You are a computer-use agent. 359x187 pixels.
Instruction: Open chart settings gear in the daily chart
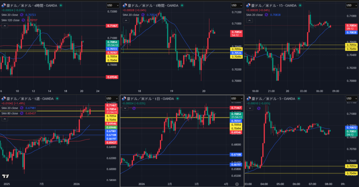[x=237, y=184]
